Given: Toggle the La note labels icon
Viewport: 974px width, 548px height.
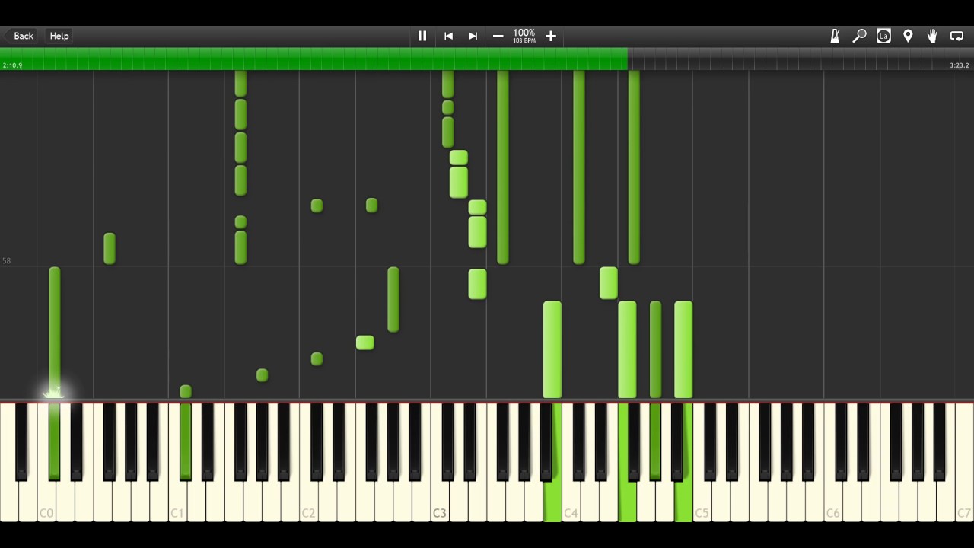Looking at the screenshot, I should point(883,36).
